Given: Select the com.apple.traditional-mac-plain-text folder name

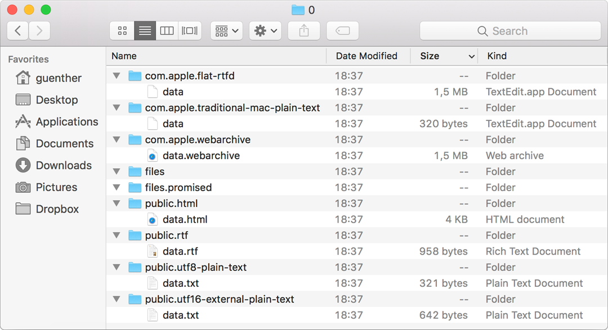Looking at the screenshot, I should pos(233,108).
